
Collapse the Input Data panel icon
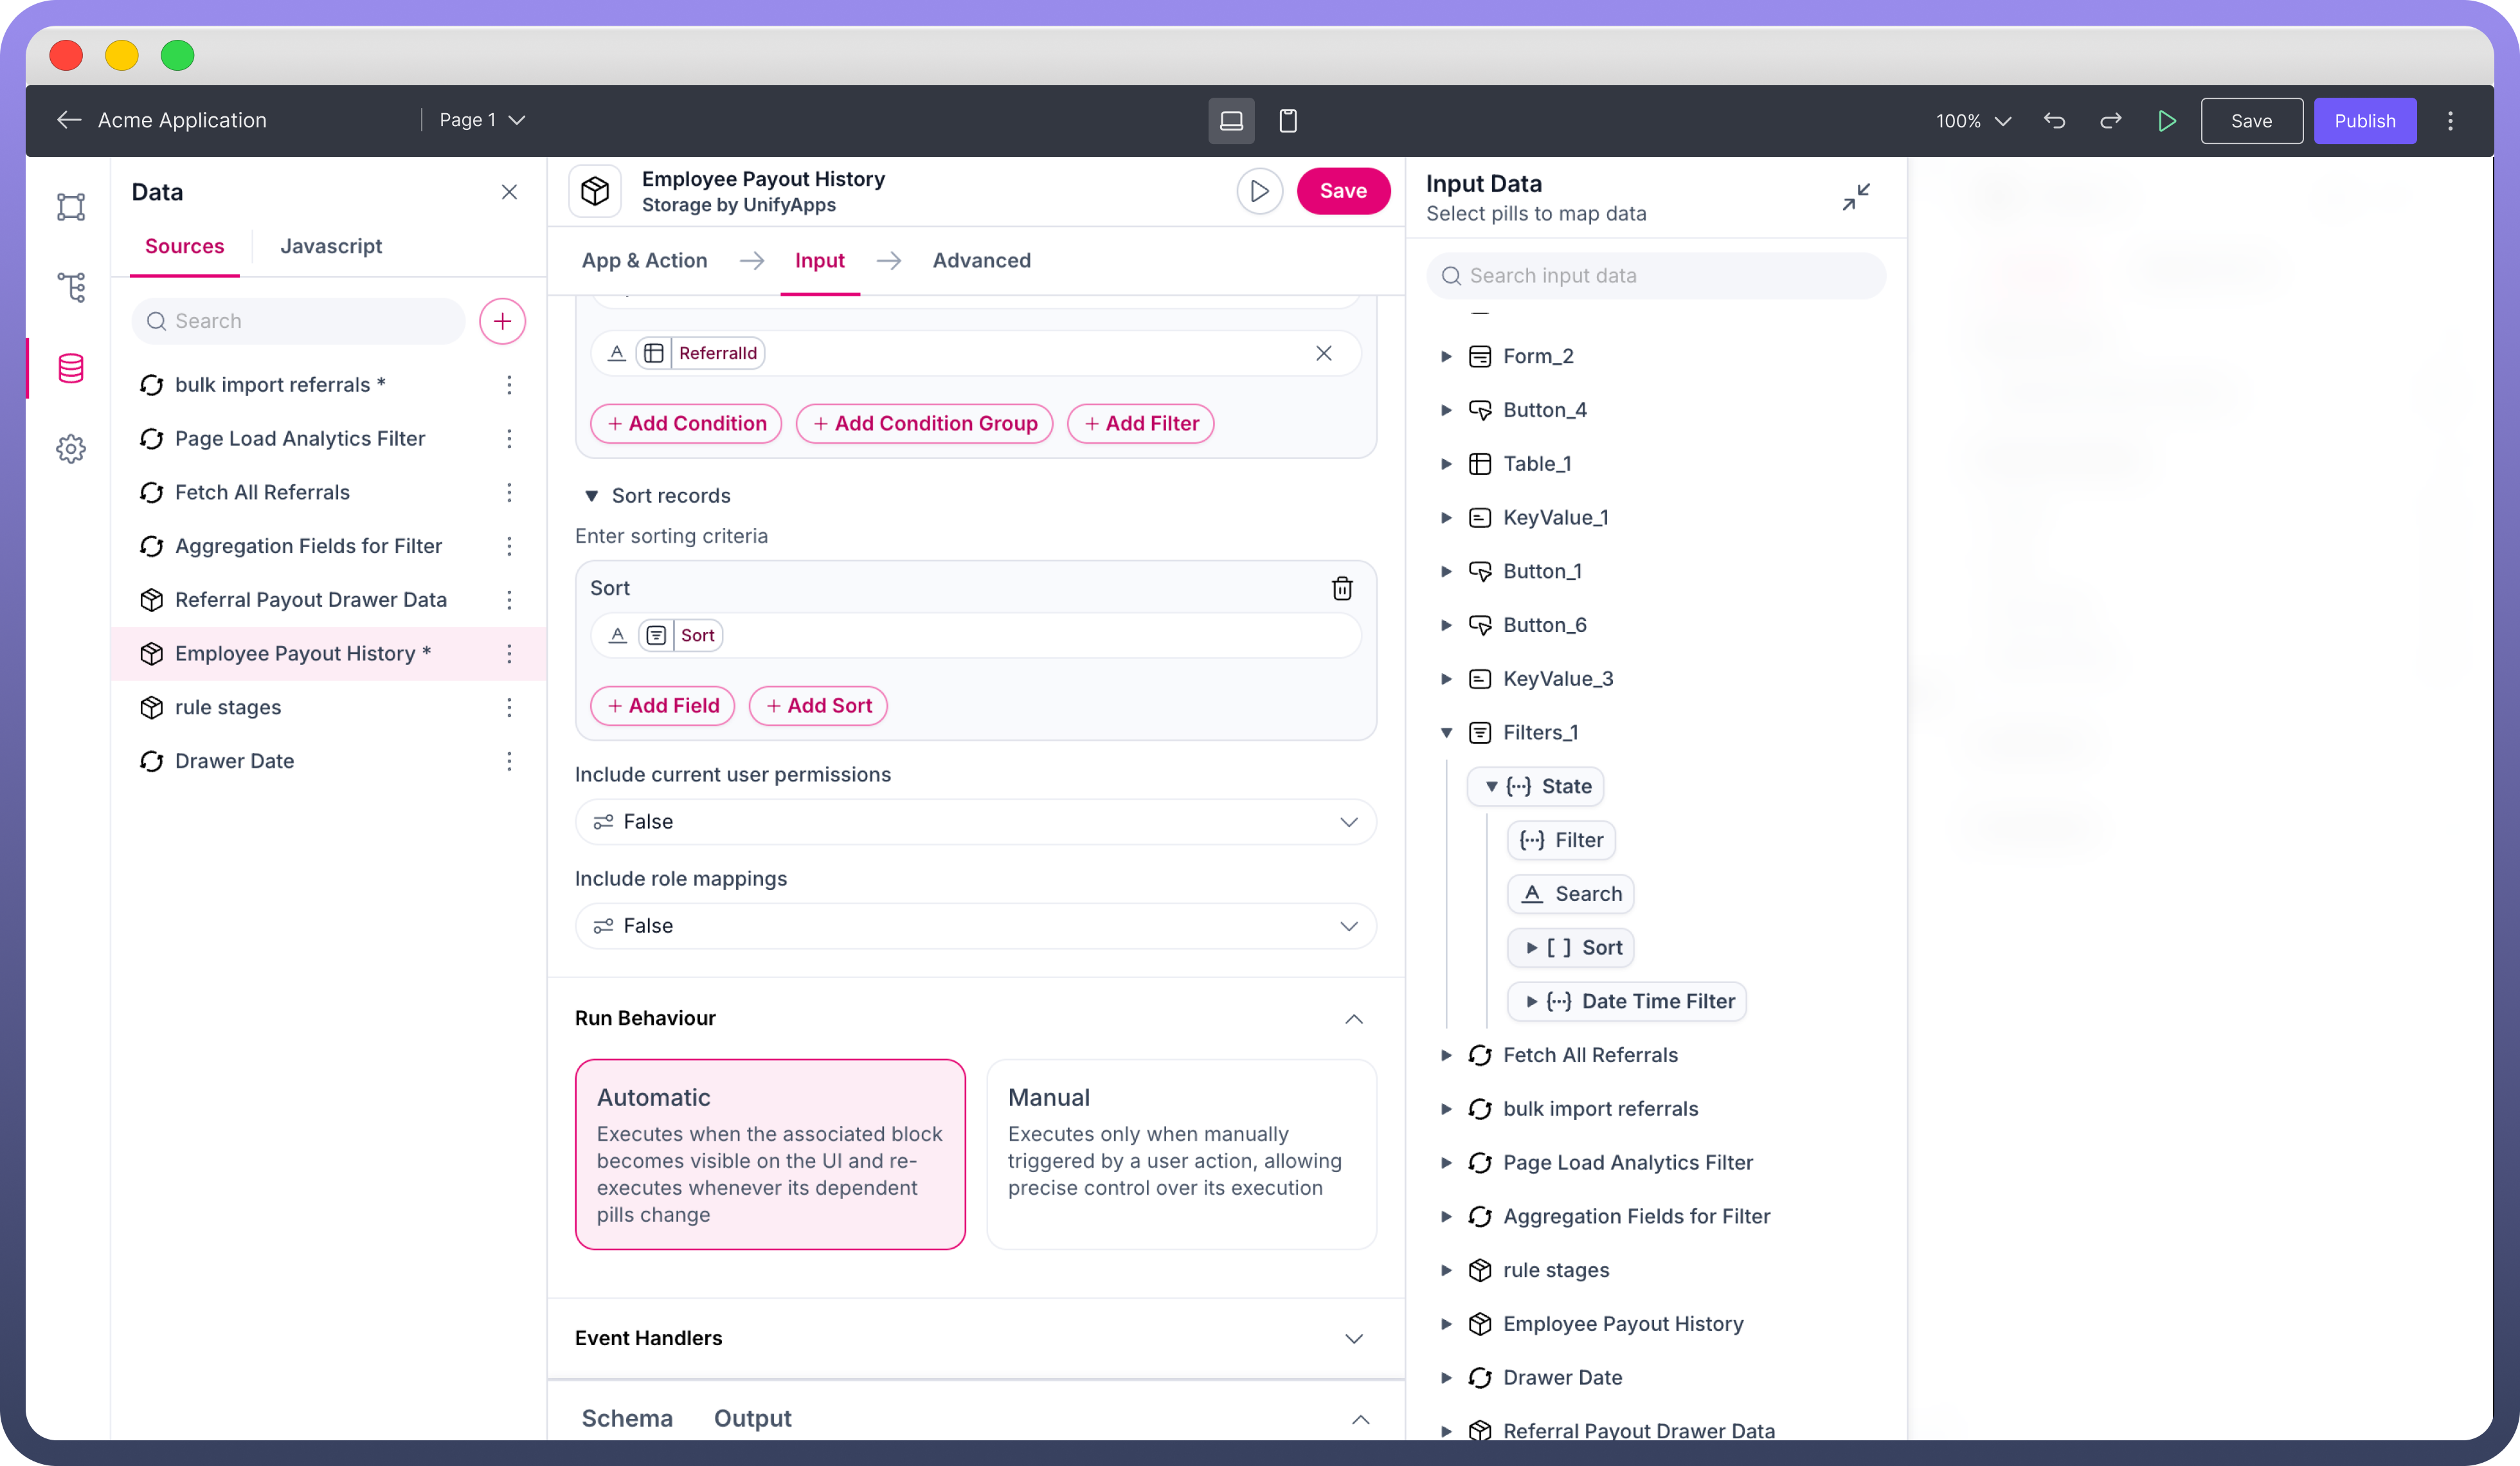click(1855, 197)
